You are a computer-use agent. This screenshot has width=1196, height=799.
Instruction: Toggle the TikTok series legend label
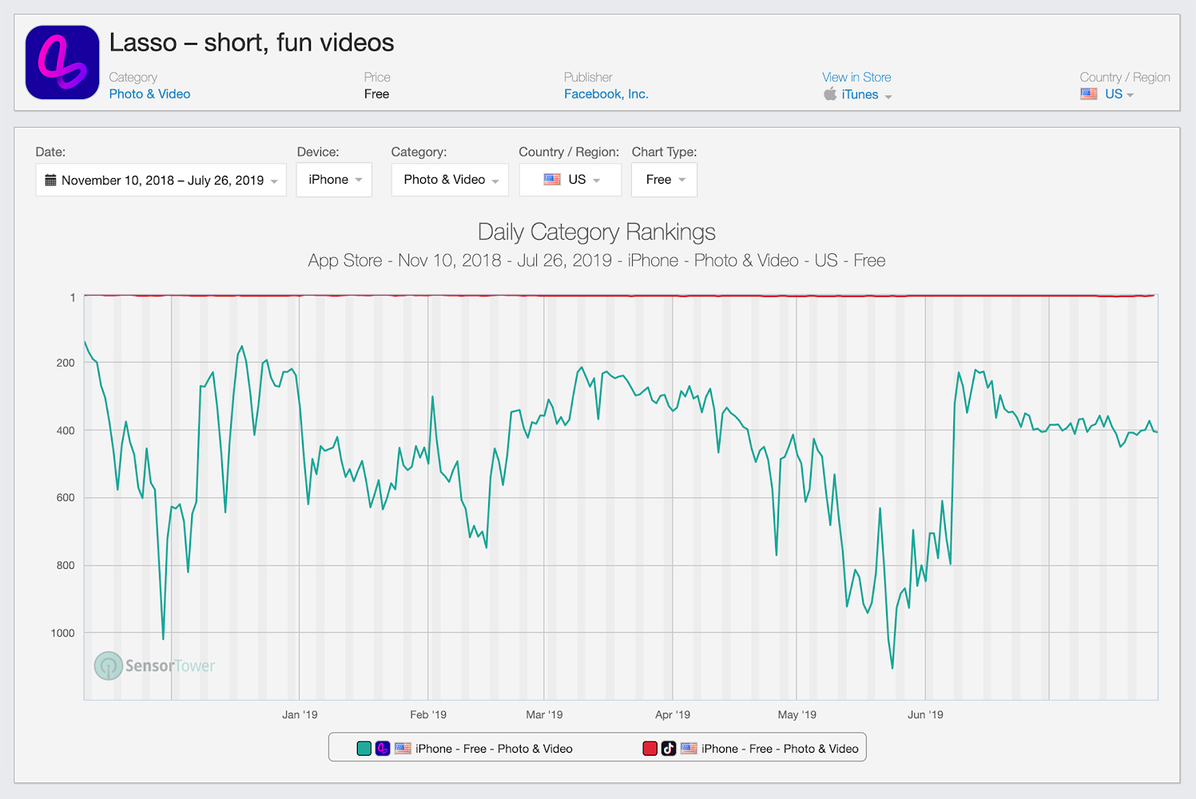pos(780,749)
